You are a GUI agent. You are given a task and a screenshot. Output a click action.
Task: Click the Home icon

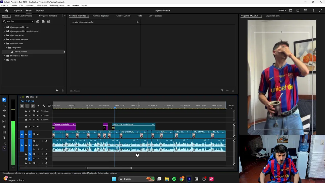coord(7,10)
